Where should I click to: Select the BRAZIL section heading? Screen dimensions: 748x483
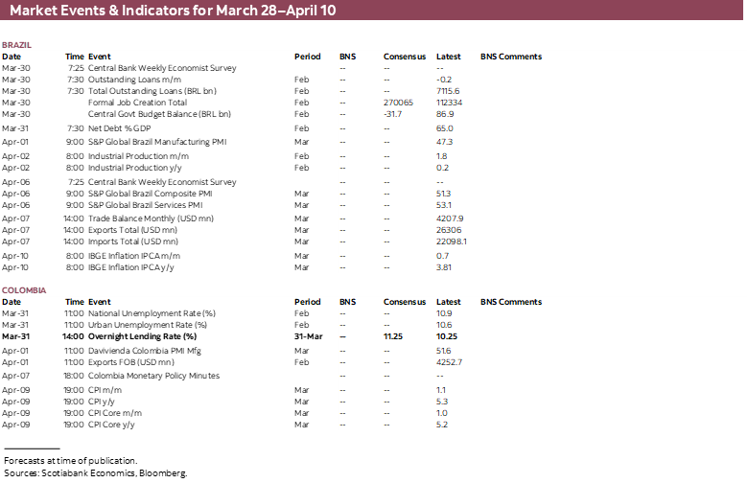click(x=16, y=45)
